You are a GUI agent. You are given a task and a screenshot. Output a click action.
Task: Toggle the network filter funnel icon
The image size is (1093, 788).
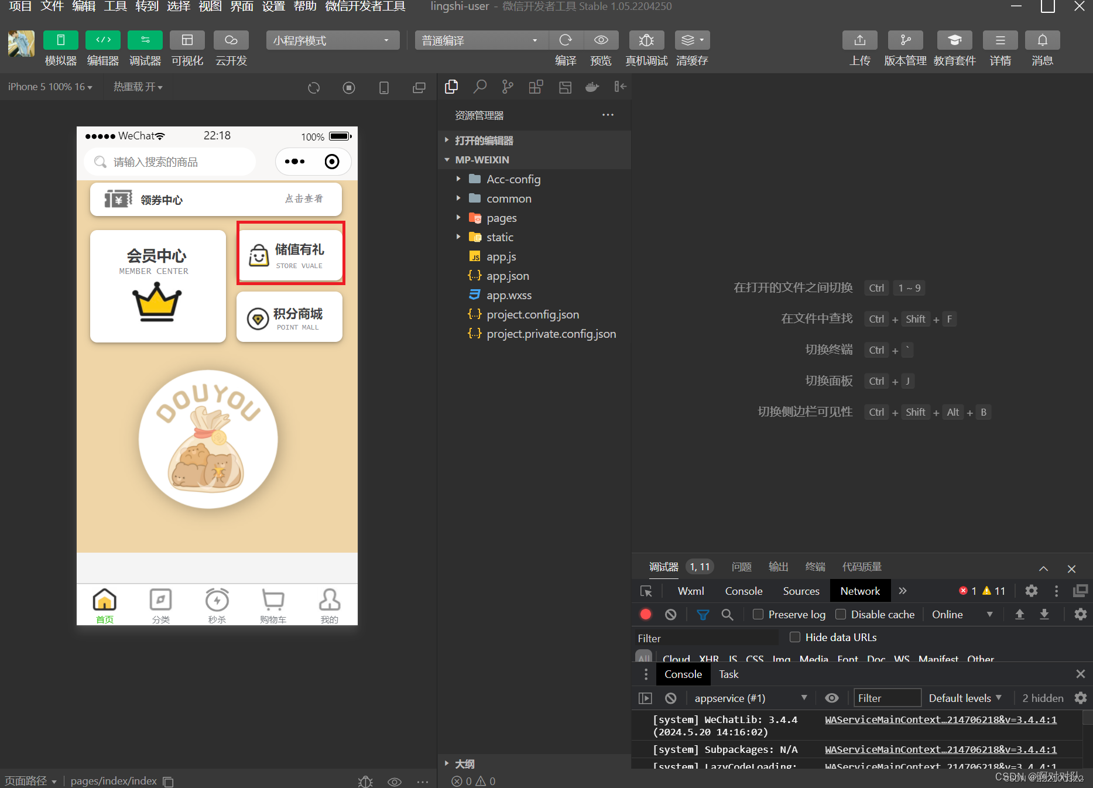coord(703,615)
